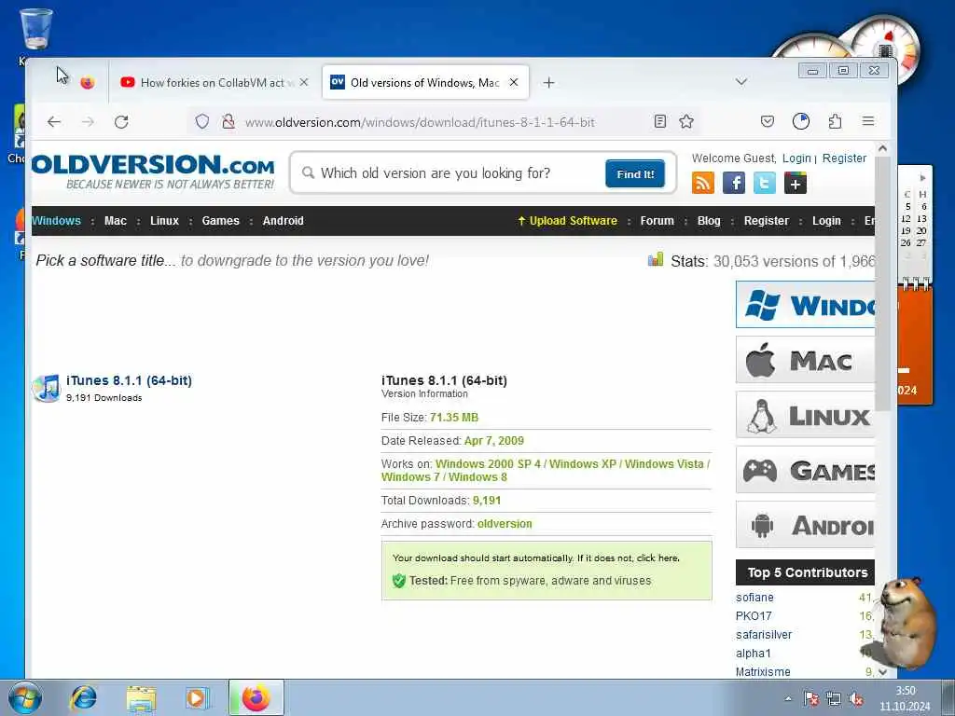Click the Stats bar chart icon
The image size is (955, 716).
pos(656,259)
